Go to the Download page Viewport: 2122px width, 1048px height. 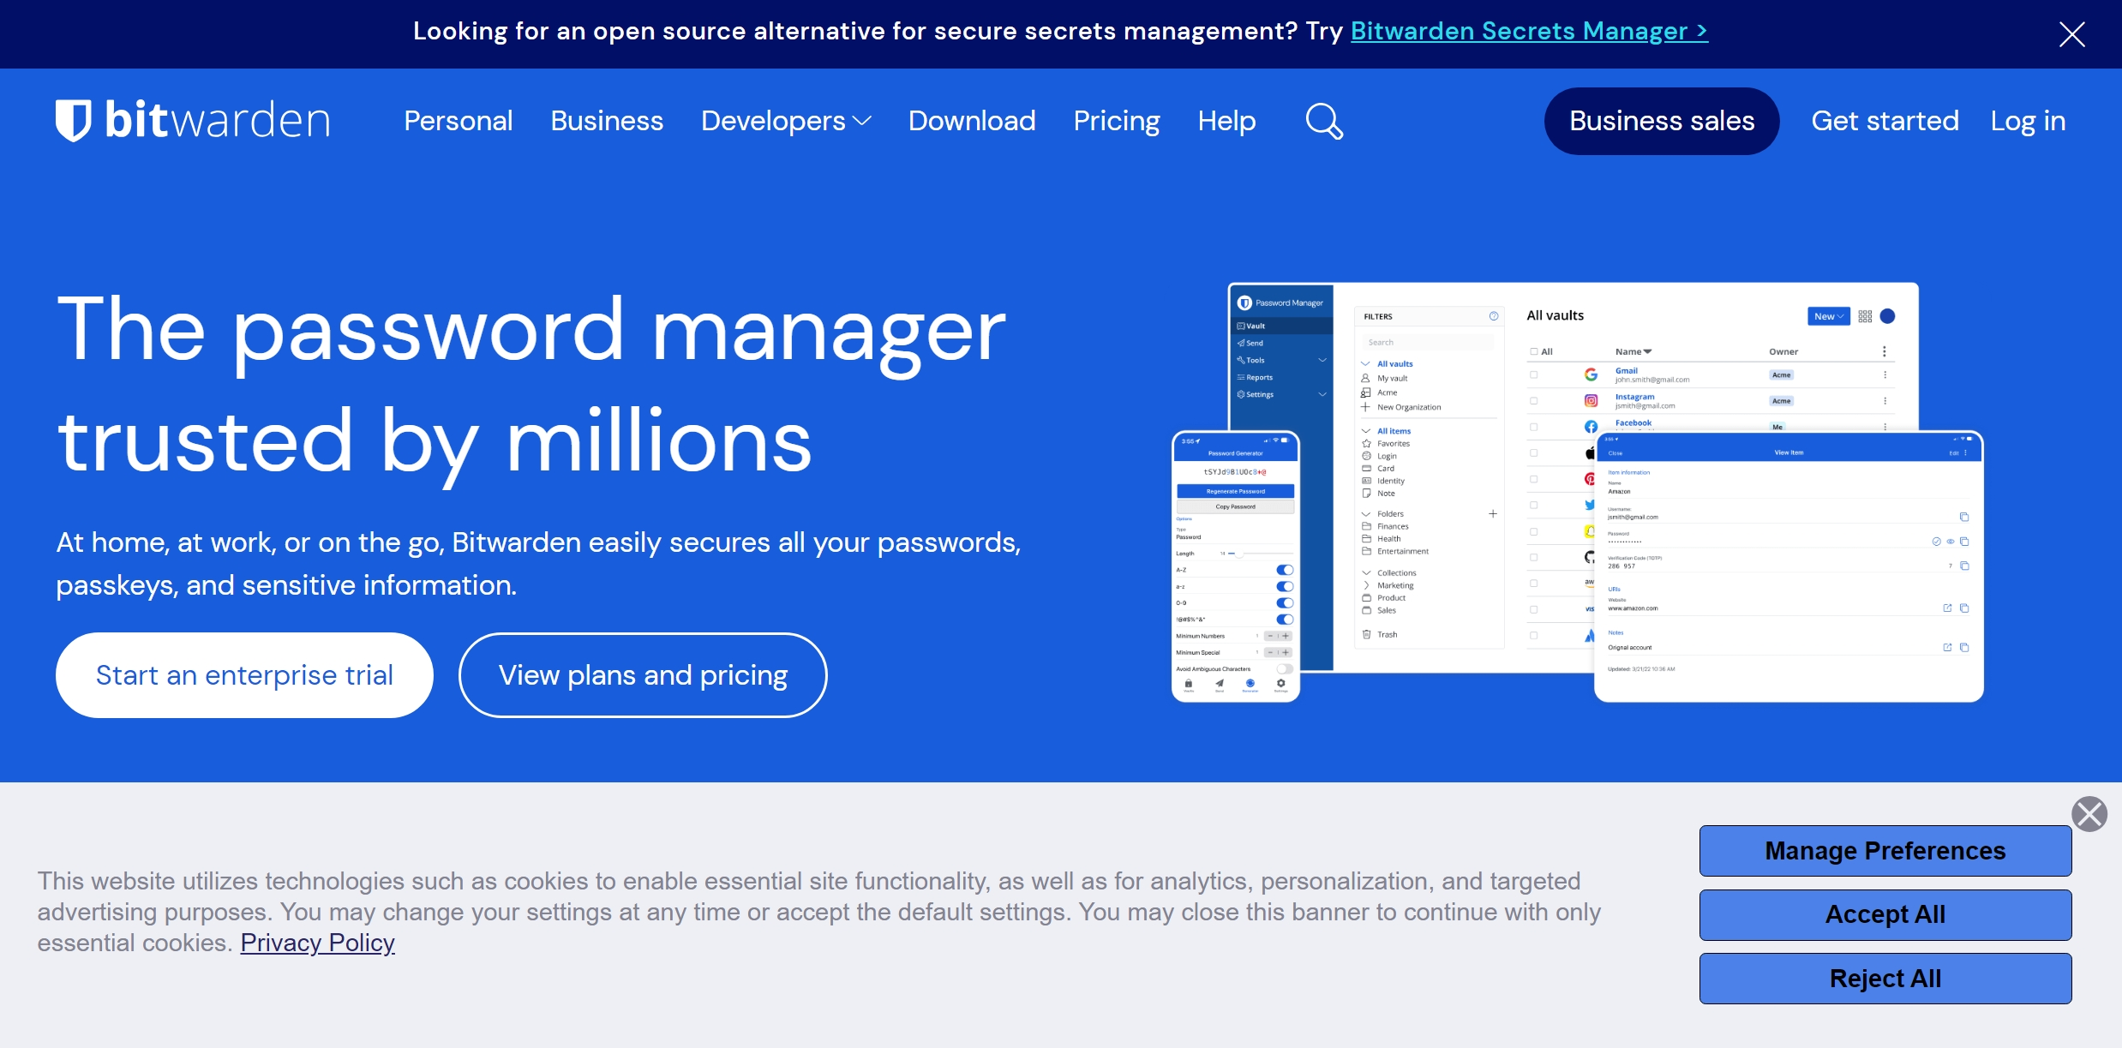972,121
